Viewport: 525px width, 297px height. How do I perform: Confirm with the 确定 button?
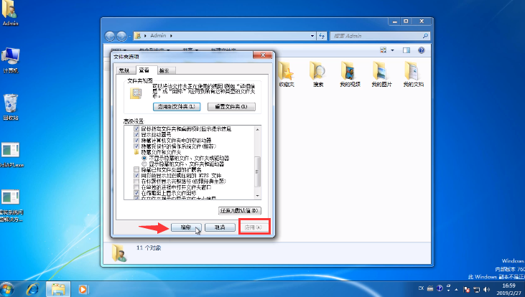coord(186,227)
